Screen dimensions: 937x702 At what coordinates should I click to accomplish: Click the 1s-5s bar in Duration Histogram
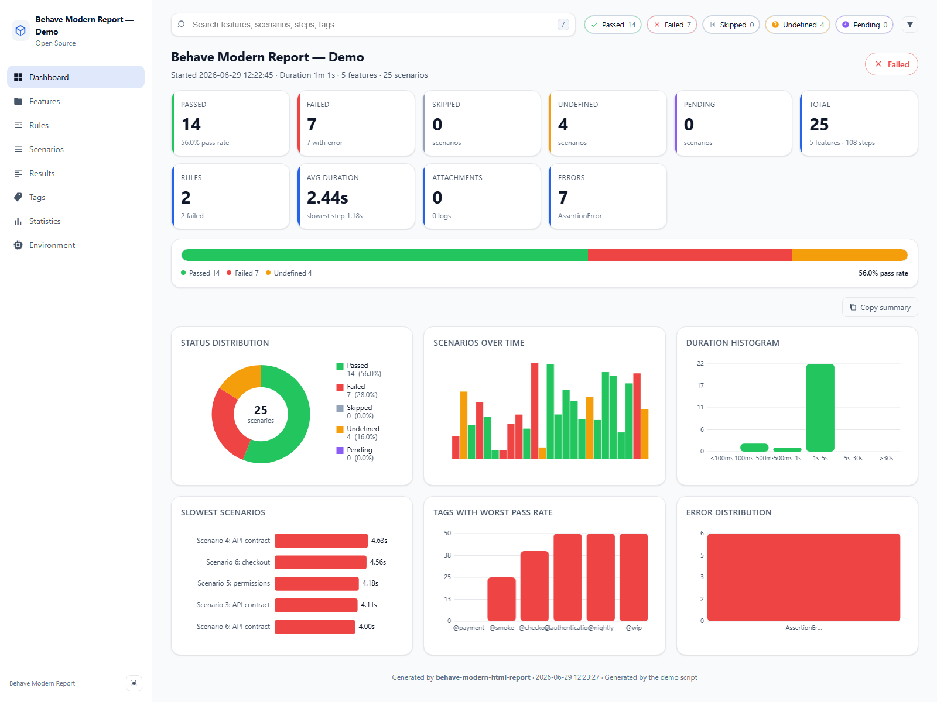click(820, 408)
